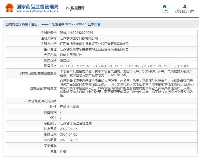Open 政务服务门户 link text
Screen dimensions: 199x158
185,11
